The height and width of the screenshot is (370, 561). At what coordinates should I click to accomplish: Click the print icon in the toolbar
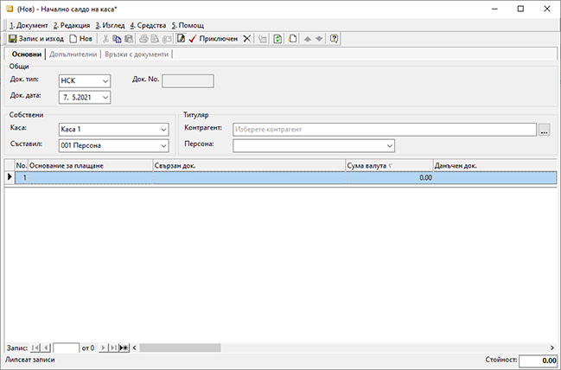coord(143,39)
